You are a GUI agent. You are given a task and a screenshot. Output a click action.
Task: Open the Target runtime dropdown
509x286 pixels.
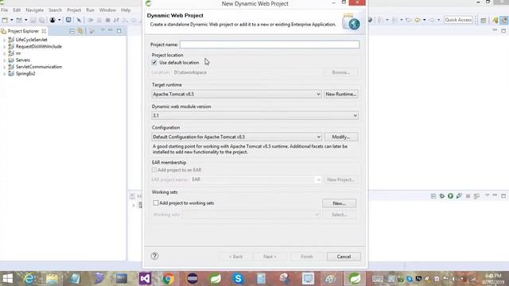pos(236,94)
